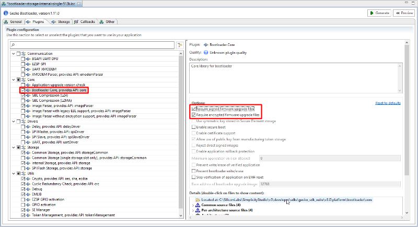Click the Crypto plugin icon
This screenshot has height=227, width=418.
coord(28,179)
